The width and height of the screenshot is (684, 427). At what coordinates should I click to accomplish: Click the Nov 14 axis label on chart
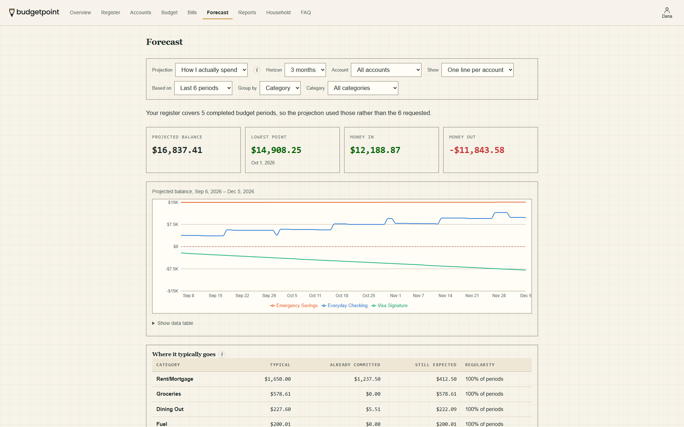tap(445, 296)
